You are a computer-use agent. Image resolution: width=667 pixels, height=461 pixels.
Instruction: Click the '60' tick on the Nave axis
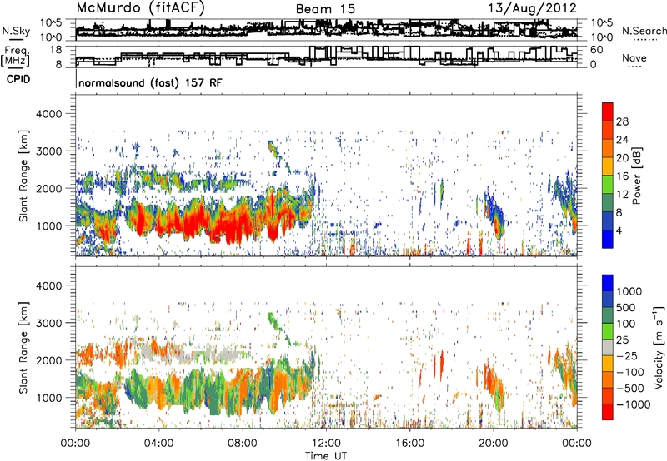597,50
